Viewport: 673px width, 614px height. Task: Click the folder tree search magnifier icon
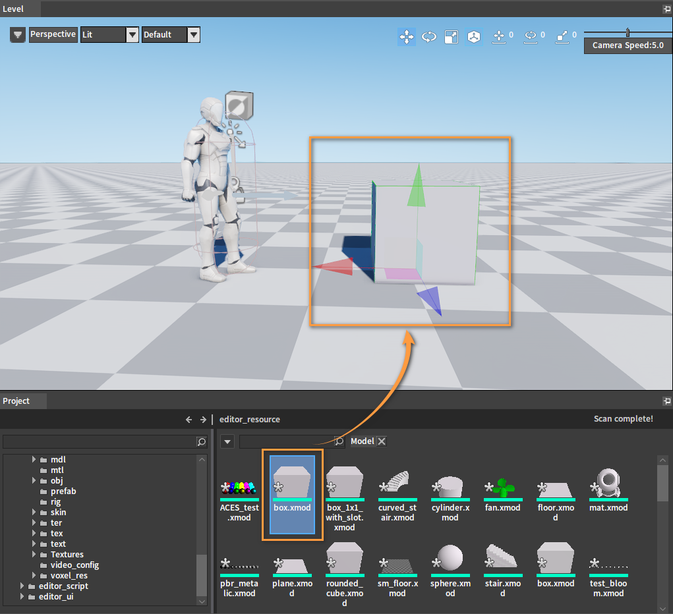pyautogui.click(x=201, y=441)
